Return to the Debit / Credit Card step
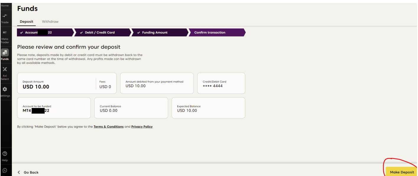Image resolution: width=418 pixels, height=176 pixels. pyautogui.click(x=101, y=32)
